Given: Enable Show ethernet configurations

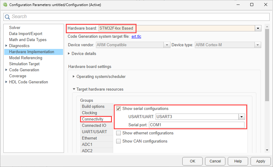Looking at the screenshot, I should (x=119, y=133).
